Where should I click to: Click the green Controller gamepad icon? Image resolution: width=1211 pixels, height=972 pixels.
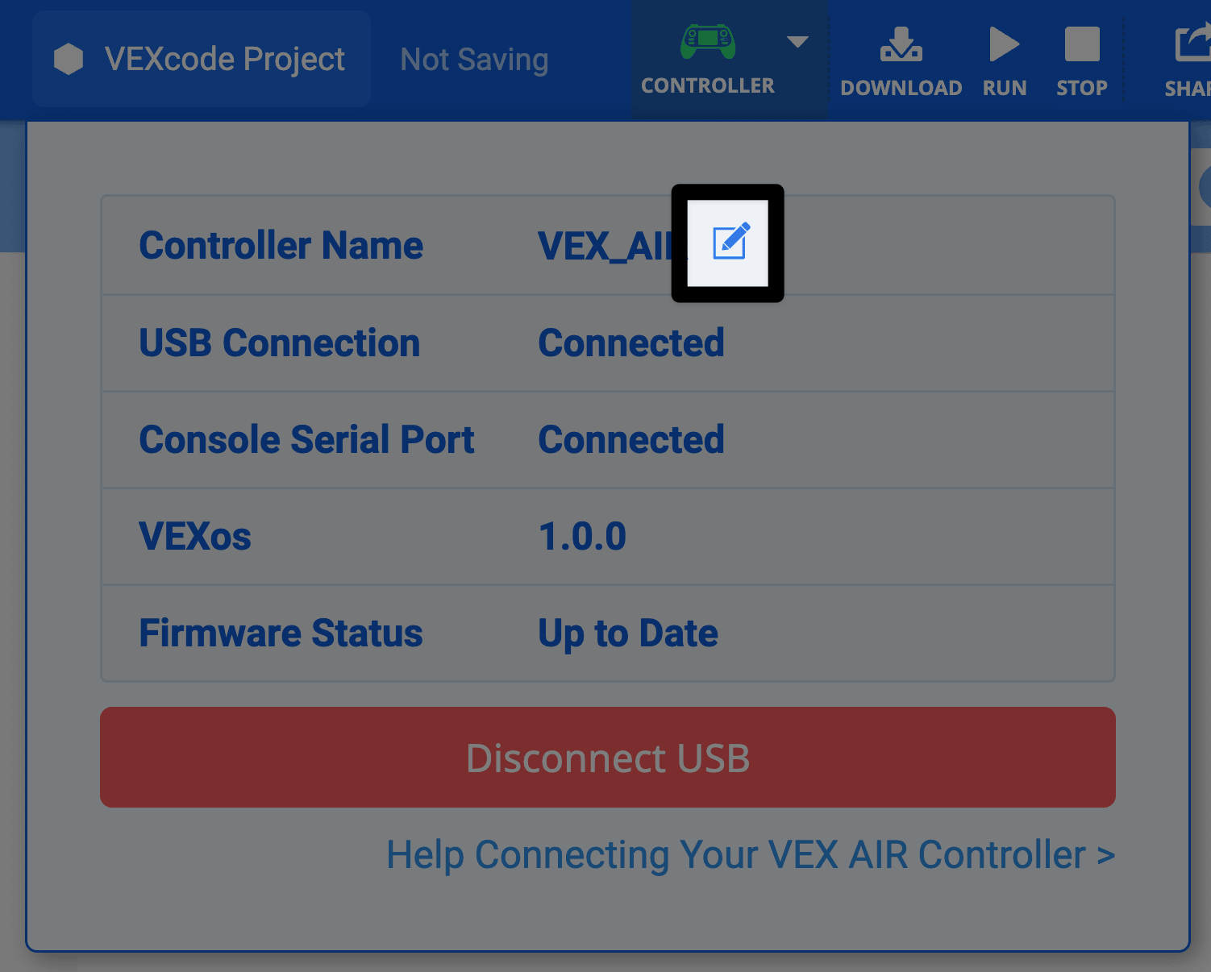click(707, 39)
